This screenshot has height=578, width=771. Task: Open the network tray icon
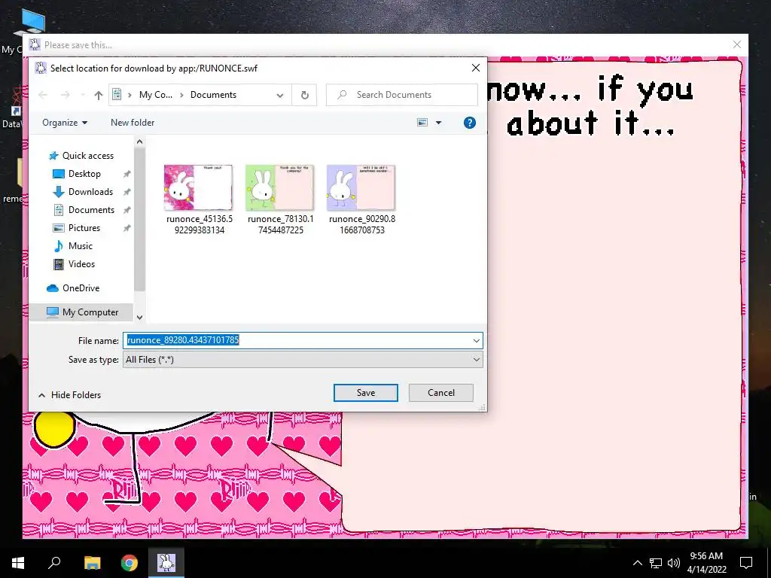656,563
